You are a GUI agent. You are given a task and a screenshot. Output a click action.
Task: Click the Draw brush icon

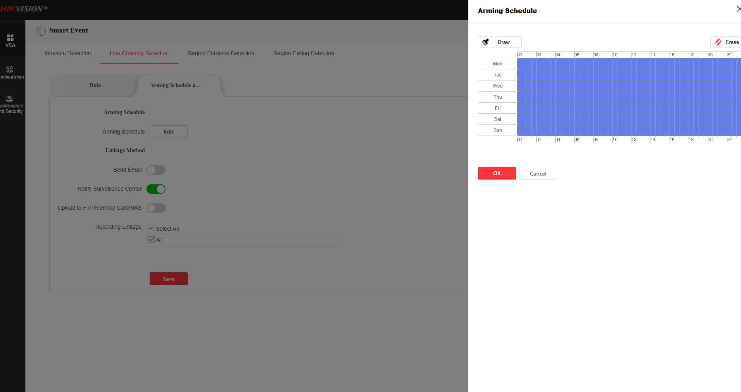(485, 42)
